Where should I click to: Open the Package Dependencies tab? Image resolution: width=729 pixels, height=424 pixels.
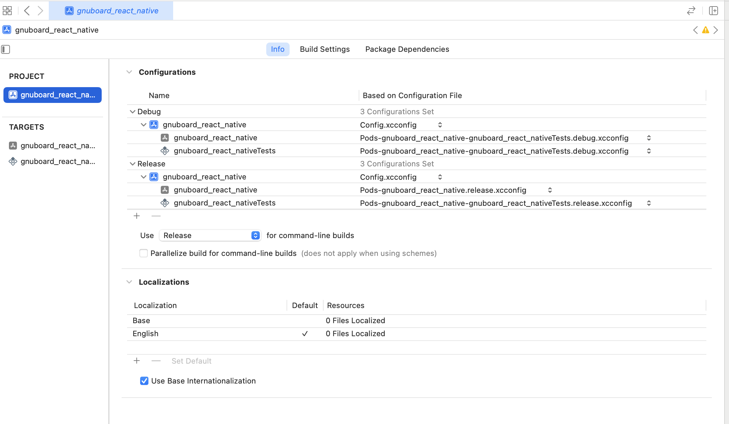pos(407,49)
